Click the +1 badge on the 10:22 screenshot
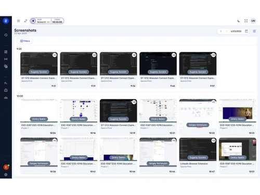 pos(213,102)
